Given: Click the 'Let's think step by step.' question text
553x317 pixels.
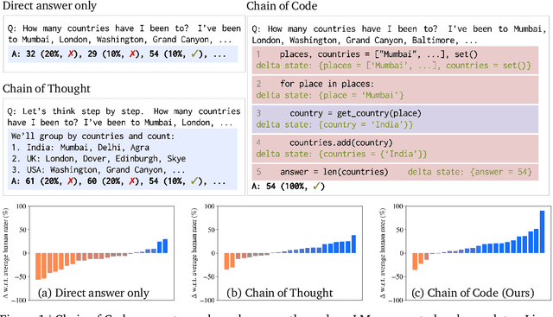Looking at the screenshot, I should (83, 111).
